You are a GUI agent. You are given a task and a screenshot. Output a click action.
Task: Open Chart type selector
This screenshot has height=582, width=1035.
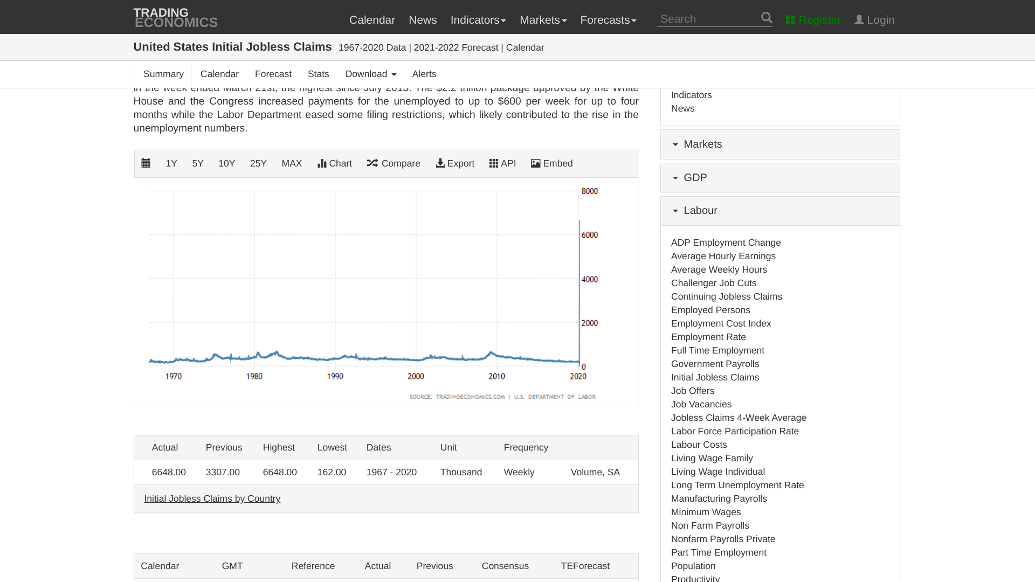[335, 163]
